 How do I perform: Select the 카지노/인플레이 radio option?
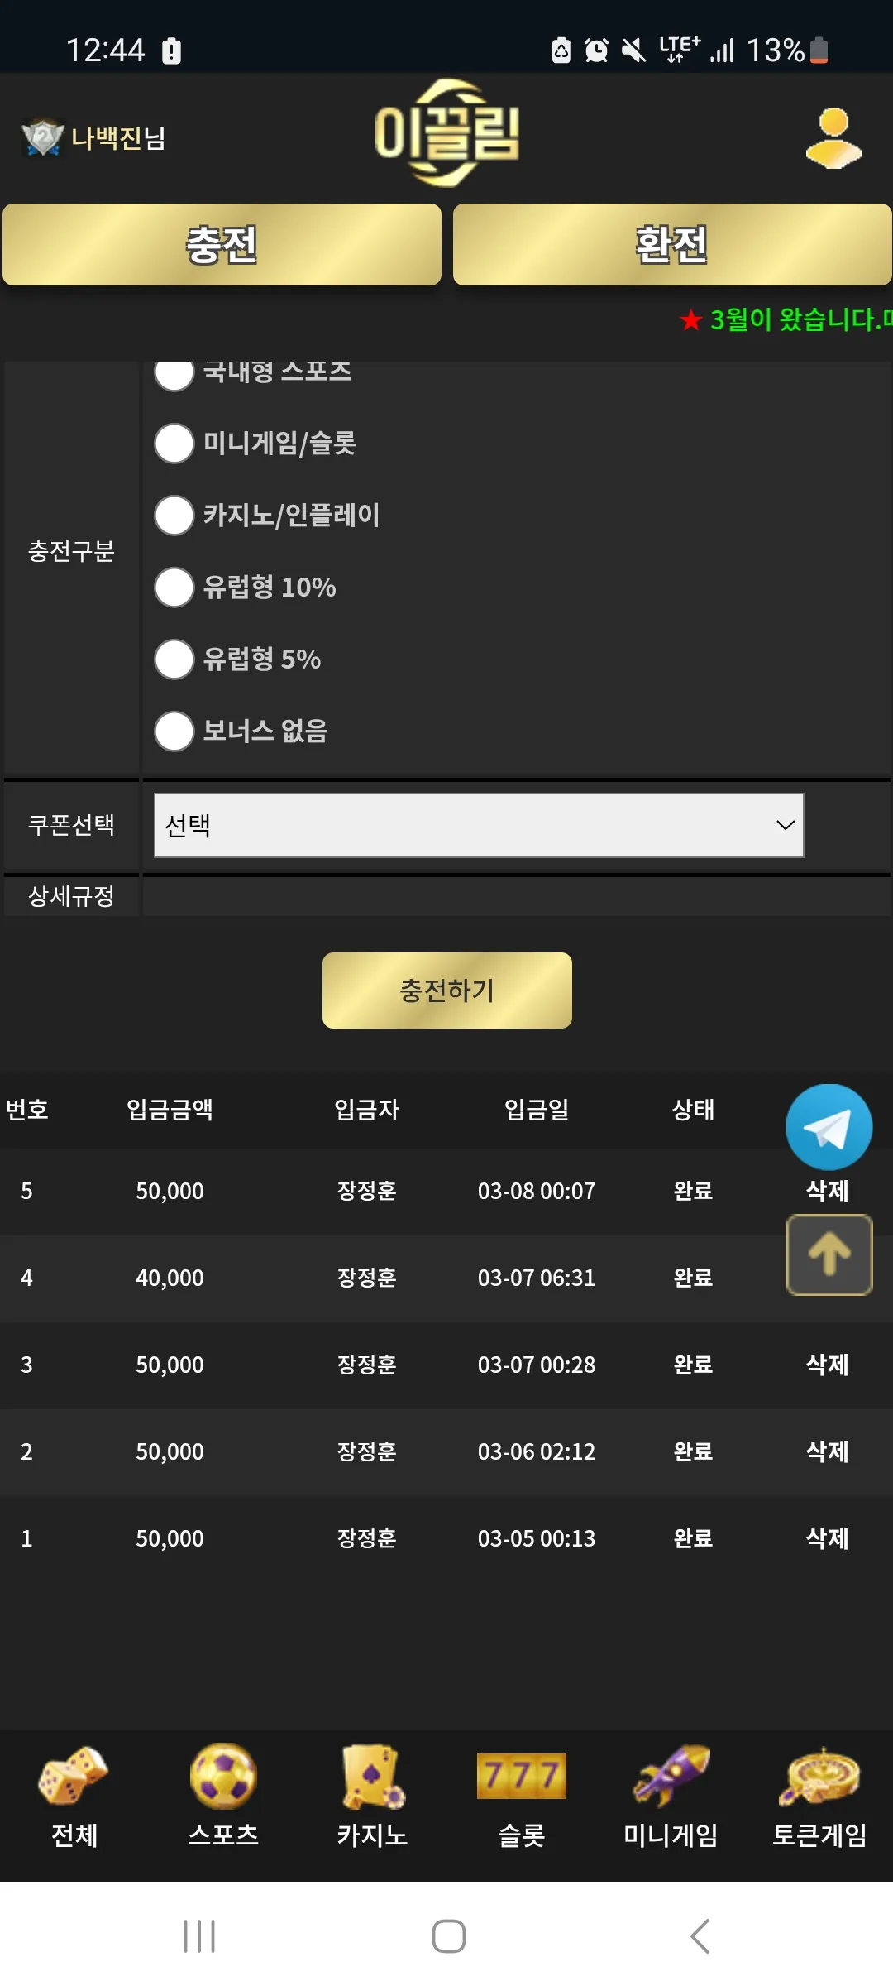[174, 515]
